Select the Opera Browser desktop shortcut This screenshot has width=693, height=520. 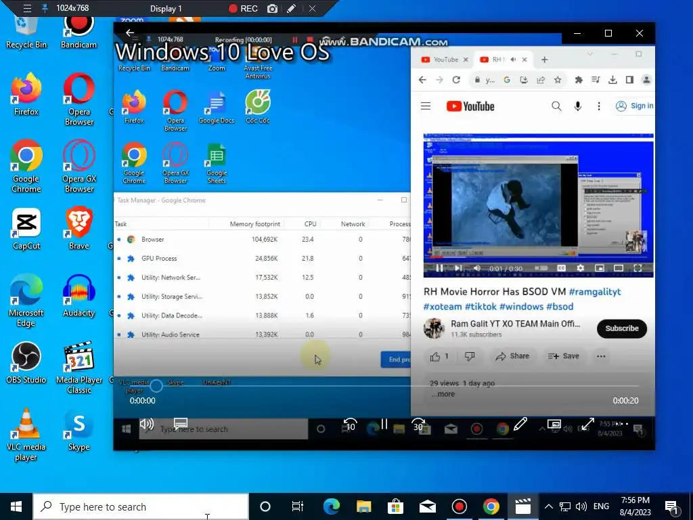79,100
